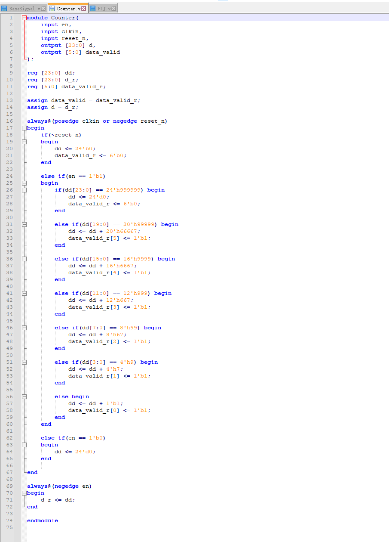Click the 'input reset_n,' line
This screenshot has height=542, width=389.
coord(65,38)
